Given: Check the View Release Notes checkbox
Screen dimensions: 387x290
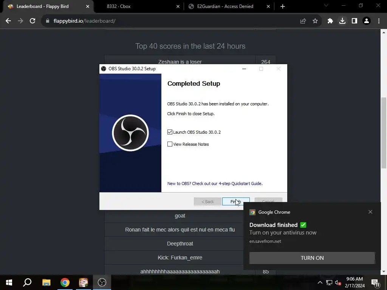Looking at the screenshot, I should click(170, 144).
